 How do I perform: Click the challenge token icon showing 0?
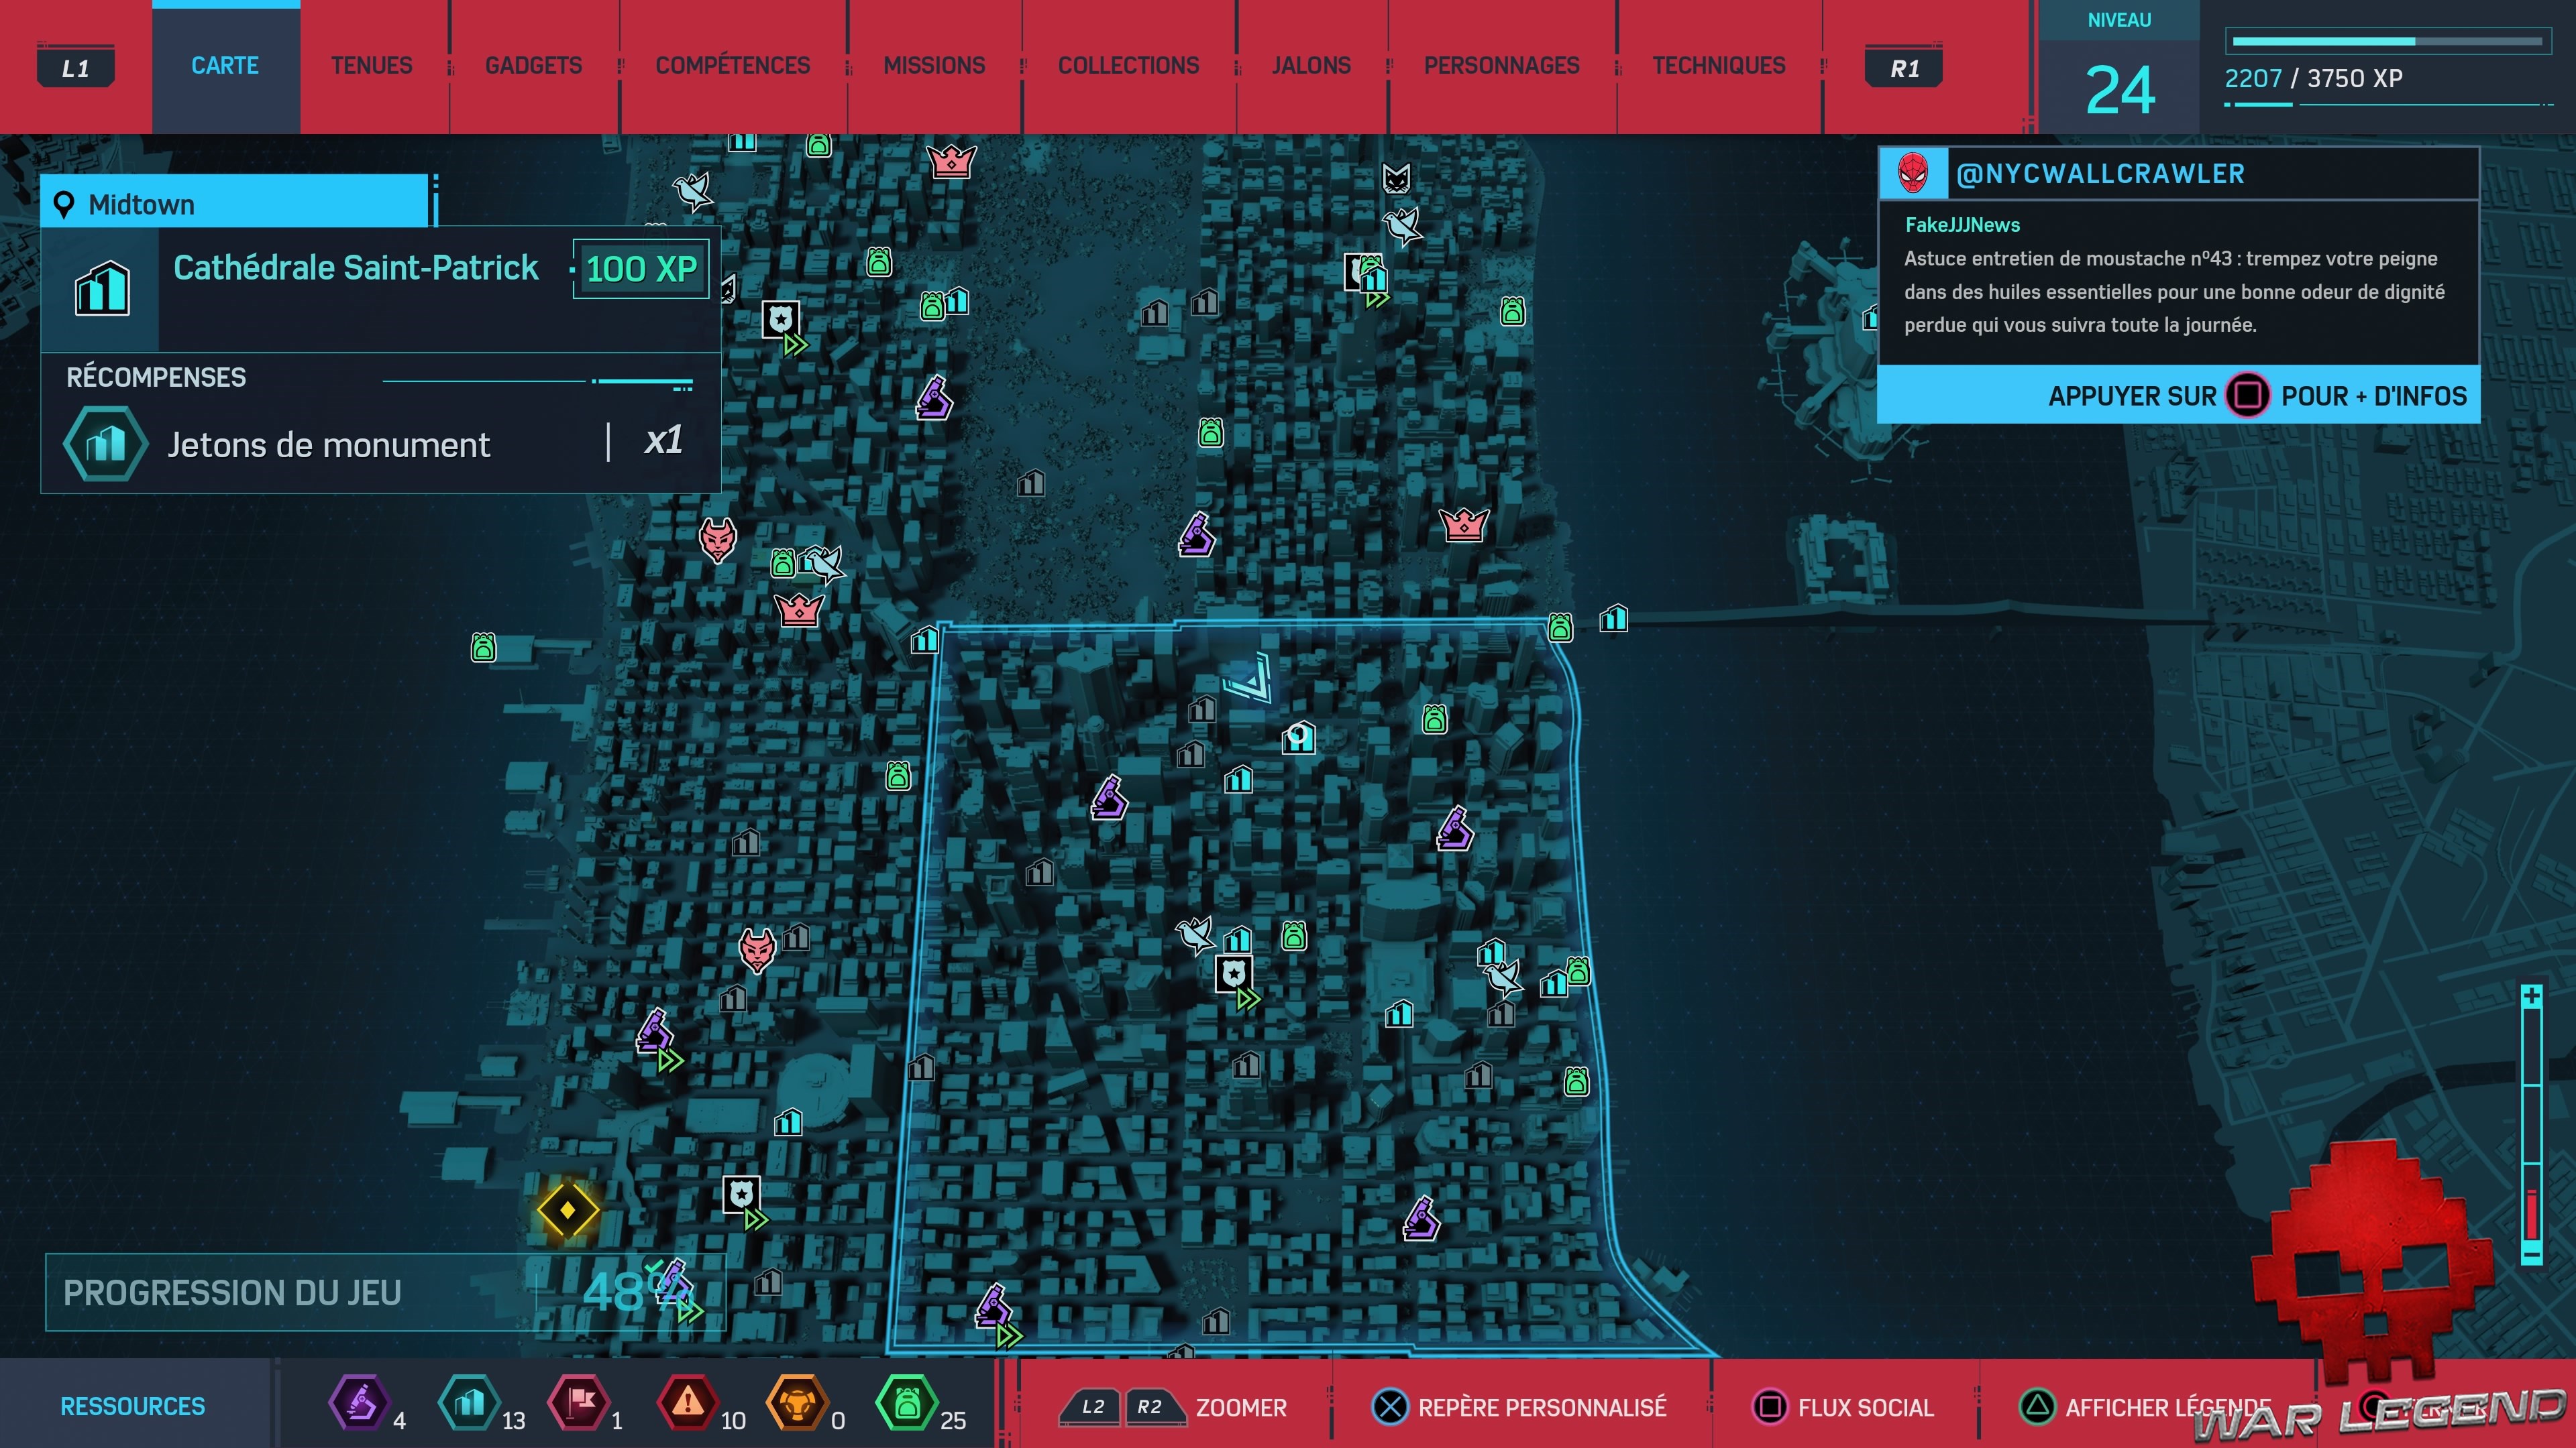[797, 1403]
